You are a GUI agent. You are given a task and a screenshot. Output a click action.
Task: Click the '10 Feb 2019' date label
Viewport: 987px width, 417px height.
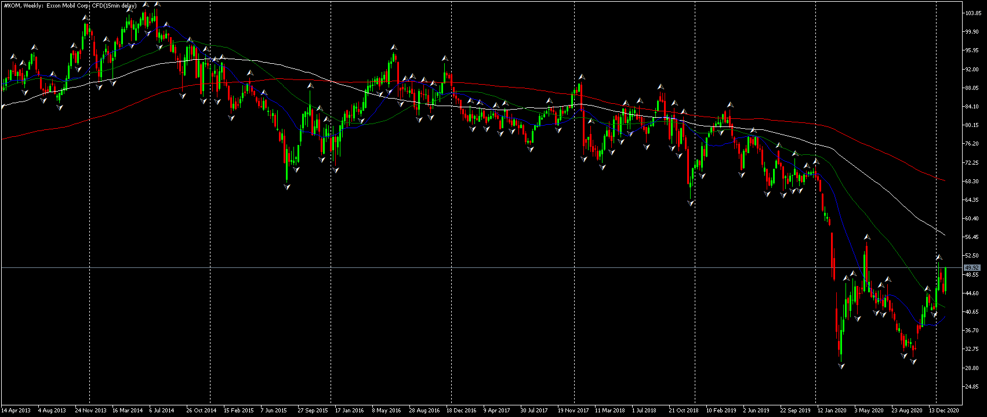721,411
